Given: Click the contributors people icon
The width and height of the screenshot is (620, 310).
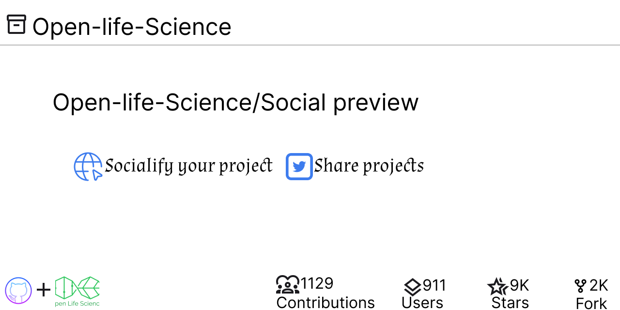Looking at the screenshot, I should pos(288,285).
